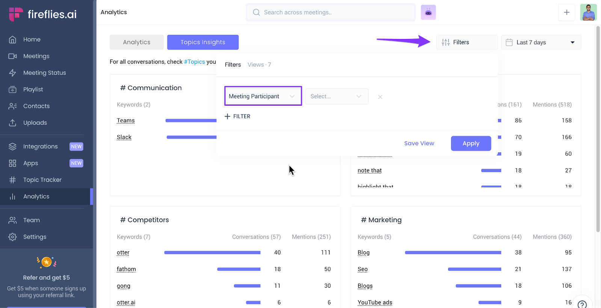The height and width of the screenshot is (308, 601).
Task: Click the Save View link
Action: pyautogui.click(x=419, y=144)
